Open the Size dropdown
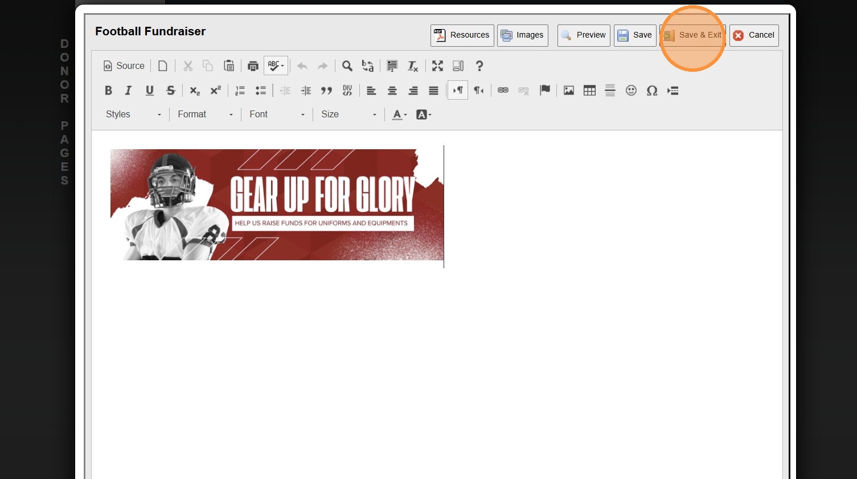Screen dimensions: 857x479 [348, 114]
